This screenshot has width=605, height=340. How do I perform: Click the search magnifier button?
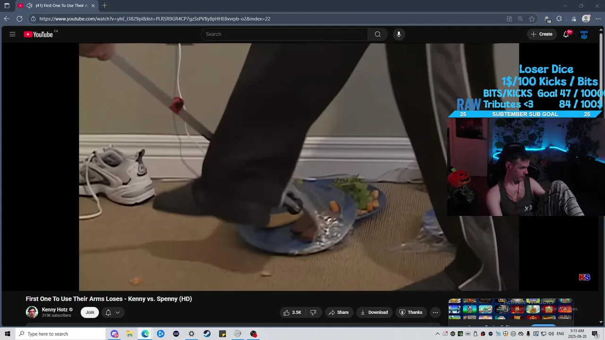coord(378,34)
